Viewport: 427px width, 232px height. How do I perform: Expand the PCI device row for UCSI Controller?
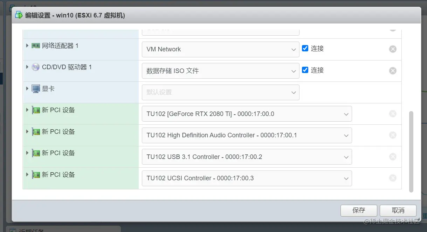(x=27, y=175)
